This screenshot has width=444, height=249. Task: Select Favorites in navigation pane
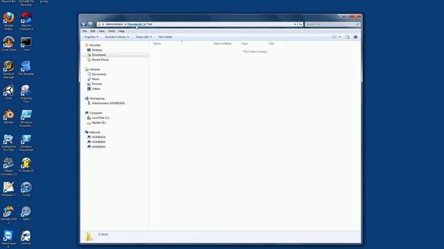click(x=95, y=45)
